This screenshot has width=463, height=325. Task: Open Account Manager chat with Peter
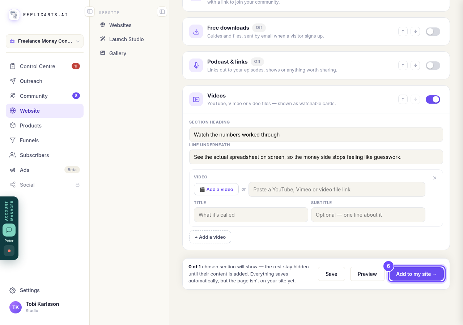9,230
